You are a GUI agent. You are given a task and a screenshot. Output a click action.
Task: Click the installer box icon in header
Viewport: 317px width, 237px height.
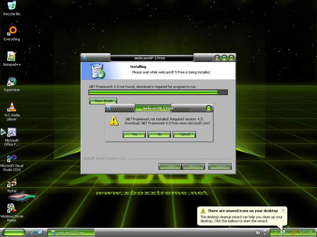(98, 71)
